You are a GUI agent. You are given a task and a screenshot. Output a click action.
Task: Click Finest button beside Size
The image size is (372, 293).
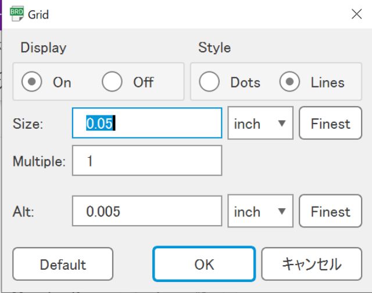pos(331,123)
